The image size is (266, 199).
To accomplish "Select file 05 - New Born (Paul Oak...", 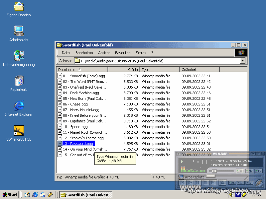I will click(84, 98).
